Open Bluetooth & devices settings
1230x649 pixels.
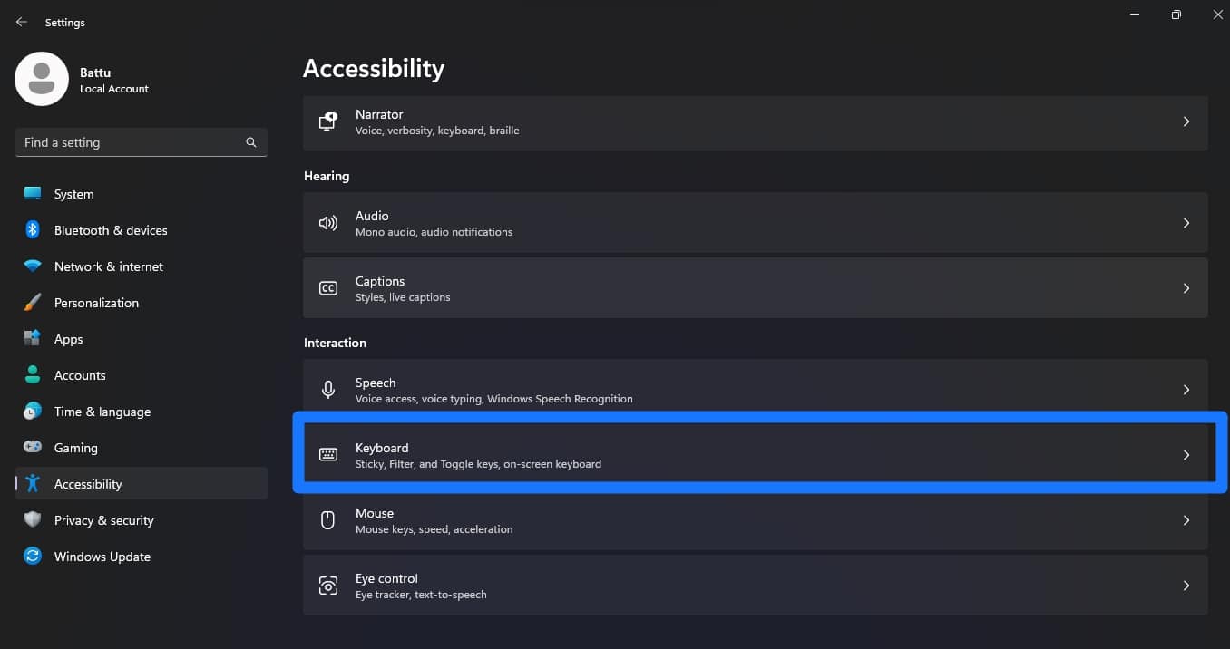pos(110,229)
